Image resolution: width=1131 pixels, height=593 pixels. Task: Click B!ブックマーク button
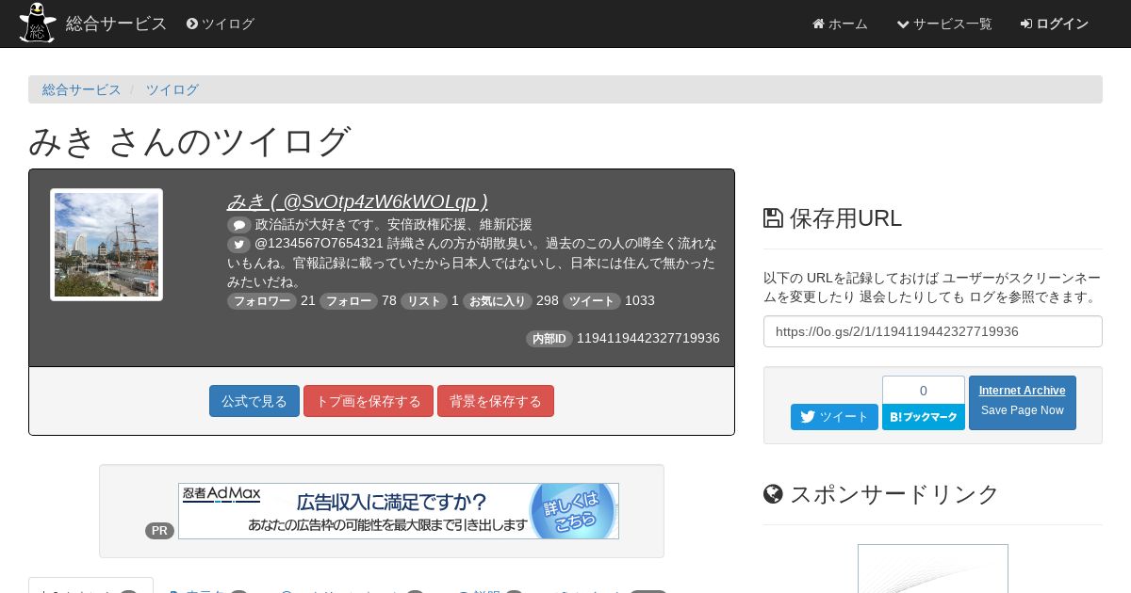[x=924, y=417]
